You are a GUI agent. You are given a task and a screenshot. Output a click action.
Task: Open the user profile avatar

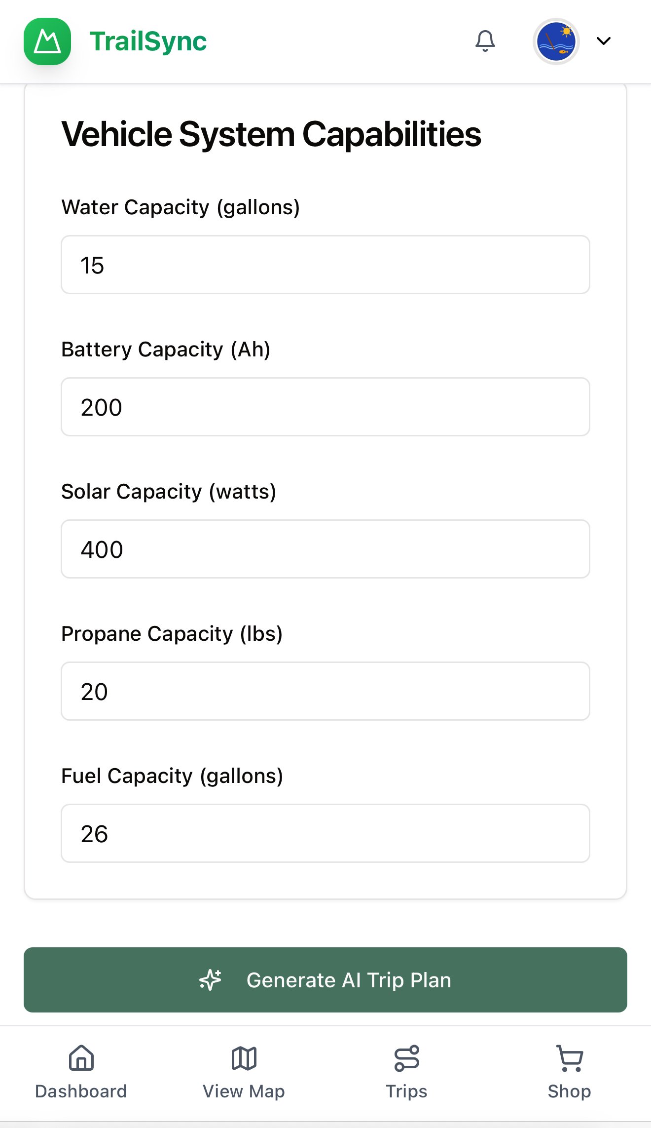point(556,41)
